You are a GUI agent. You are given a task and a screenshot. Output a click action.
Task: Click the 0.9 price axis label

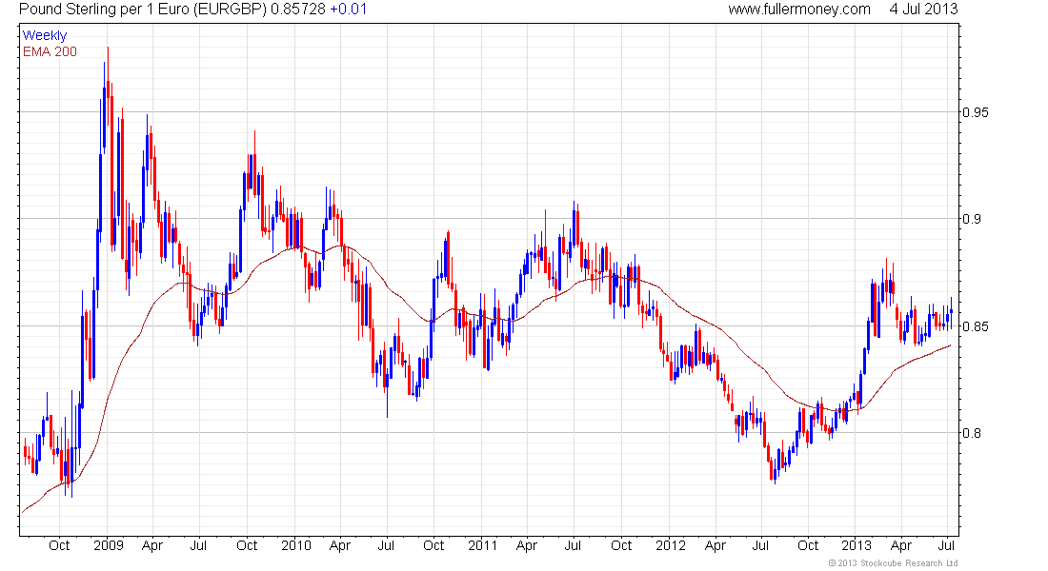tap(971, 219)
